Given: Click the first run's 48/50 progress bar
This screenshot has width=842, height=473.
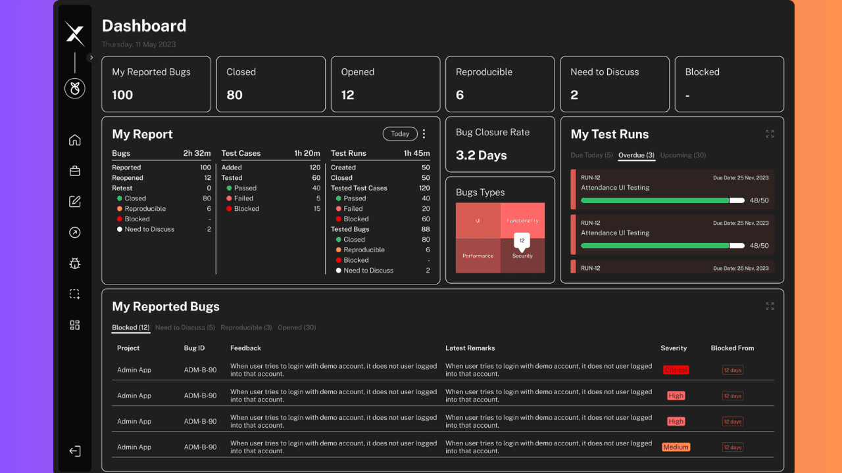Looking at the screenshot, I should (663, 200).
